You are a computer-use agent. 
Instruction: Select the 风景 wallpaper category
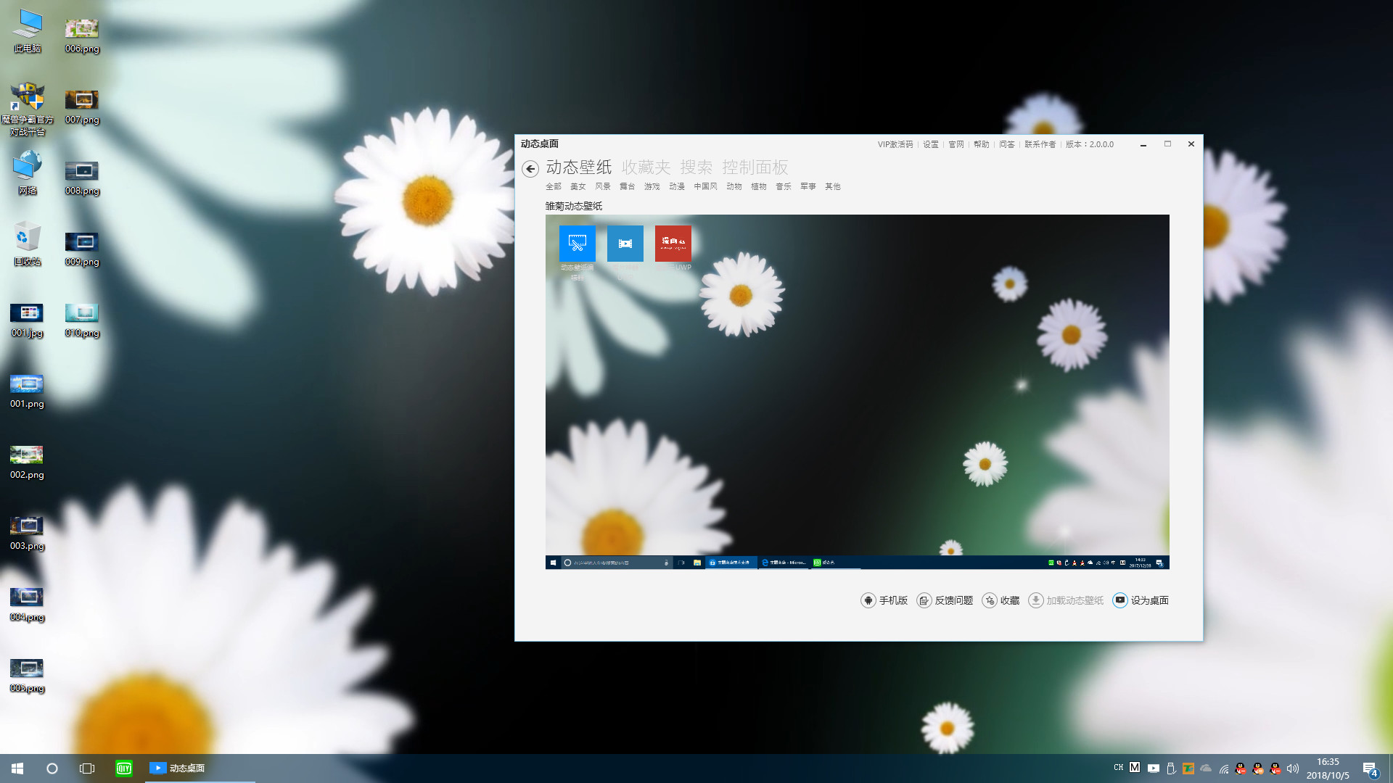tap(602, 186)
